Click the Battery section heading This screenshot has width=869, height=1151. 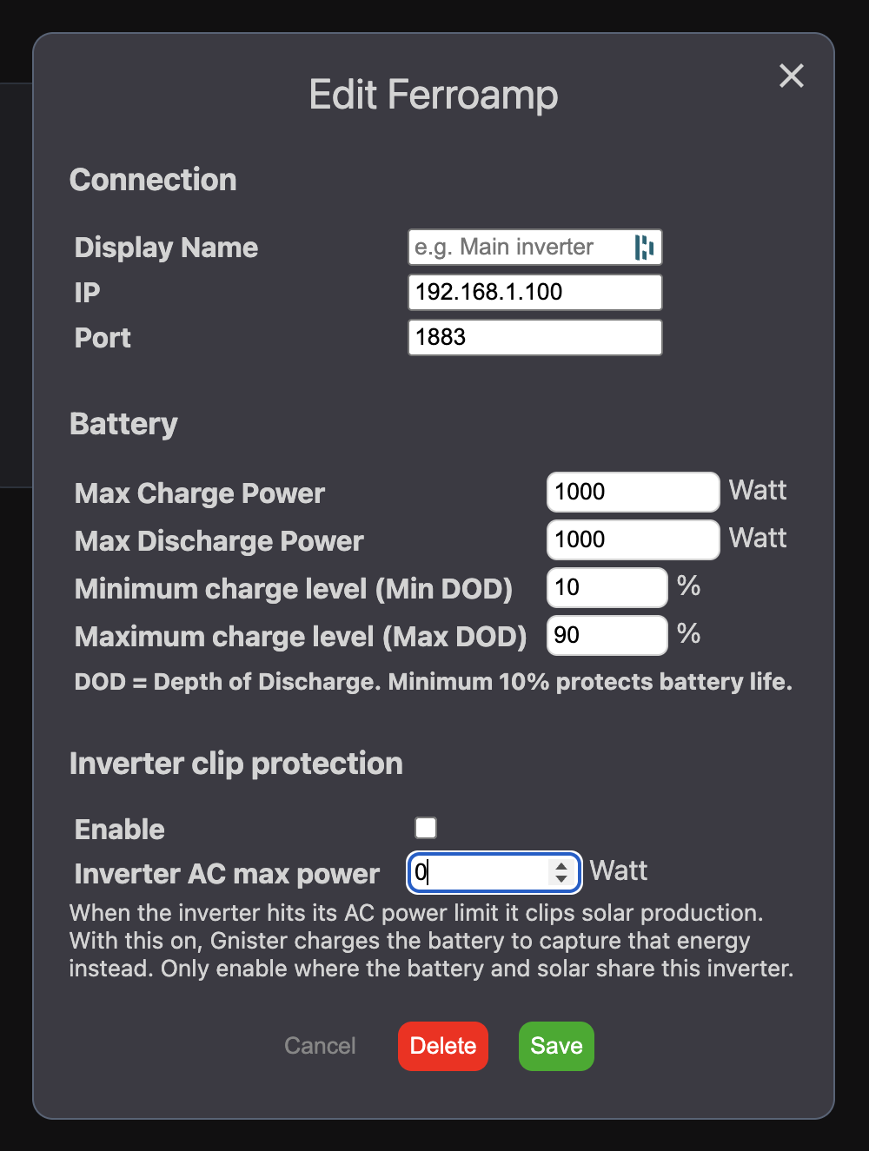pyautogui.click(x=123, y=424)
